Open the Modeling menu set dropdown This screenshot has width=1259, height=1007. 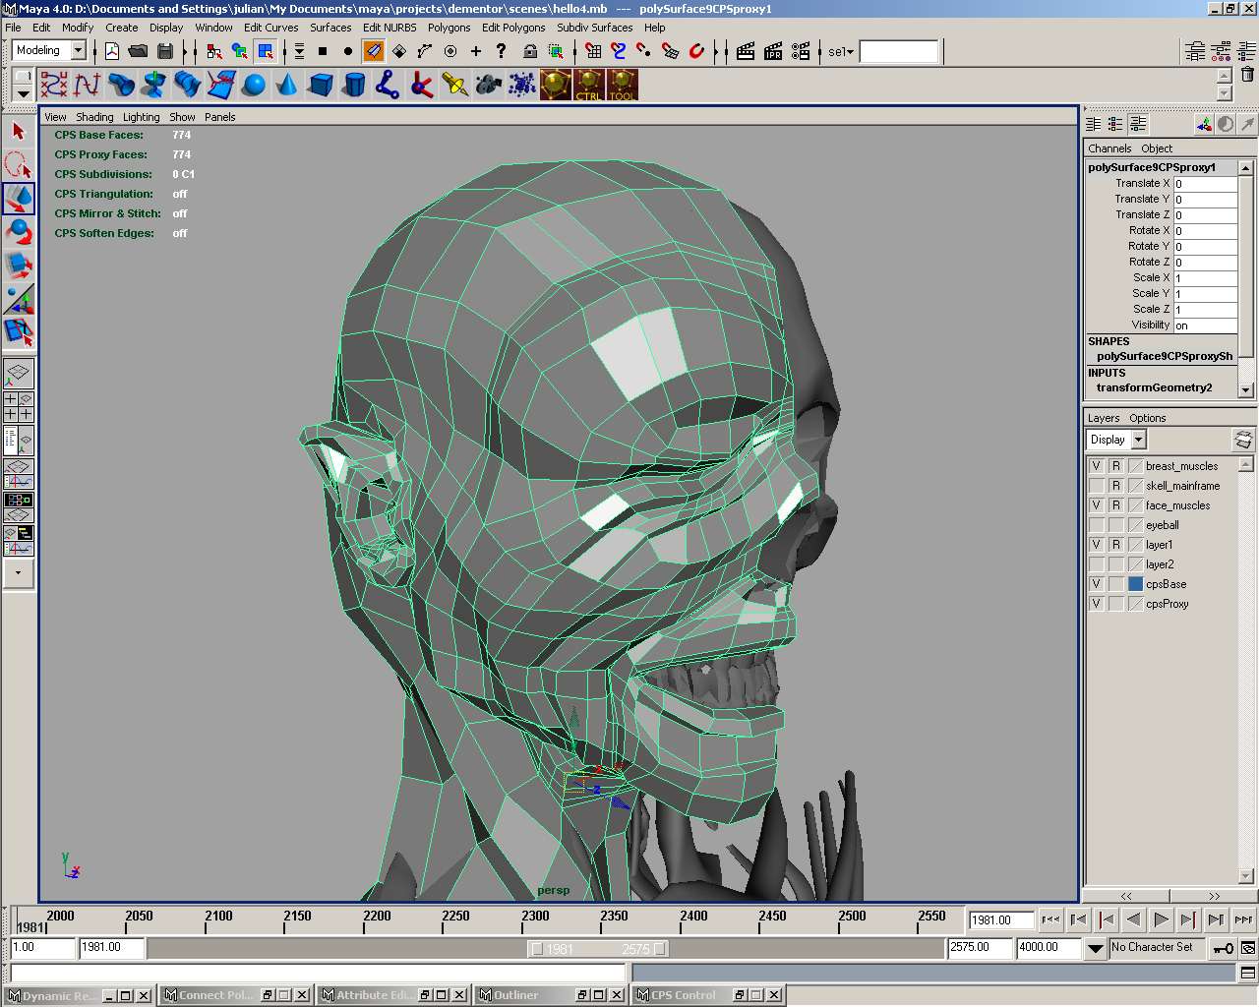[x=78, y=51]
